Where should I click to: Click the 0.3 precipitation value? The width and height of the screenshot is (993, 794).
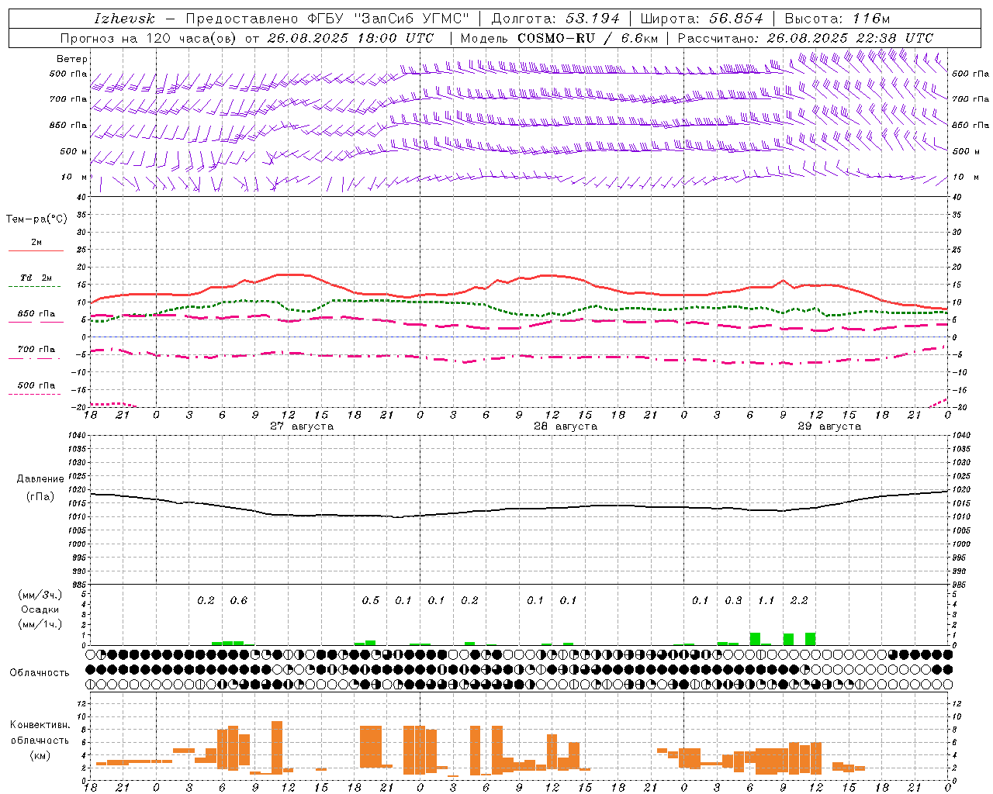(733, 601)
